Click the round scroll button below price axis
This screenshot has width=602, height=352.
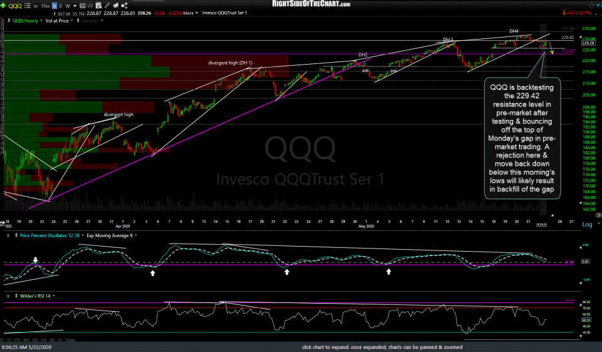coord(598,215)
